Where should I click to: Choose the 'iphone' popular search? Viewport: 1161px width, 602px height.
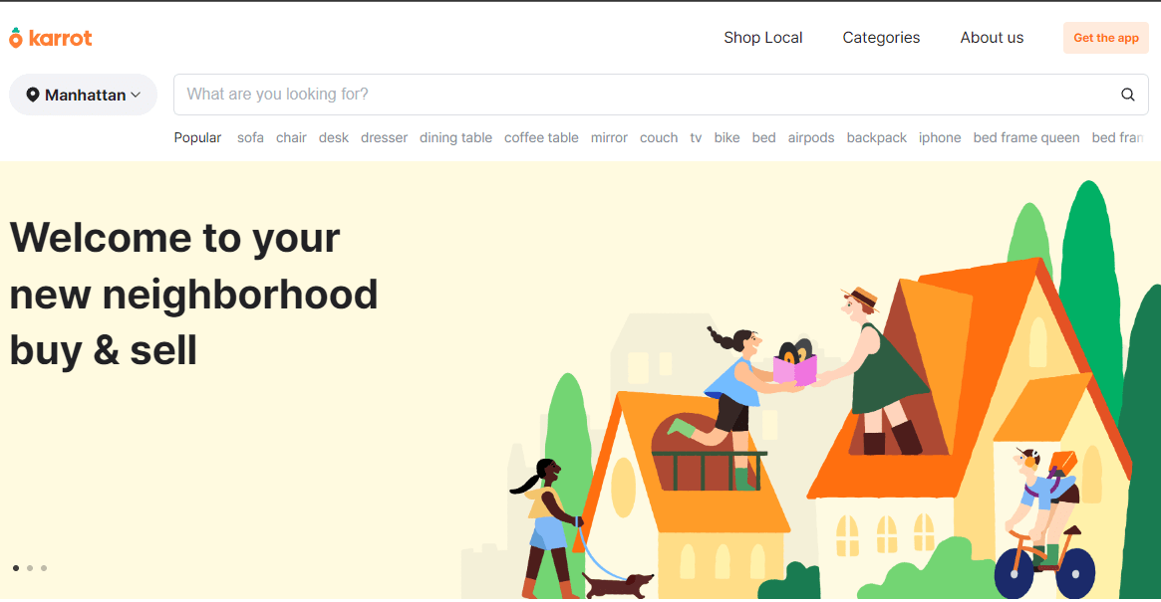tap(940, 137)
